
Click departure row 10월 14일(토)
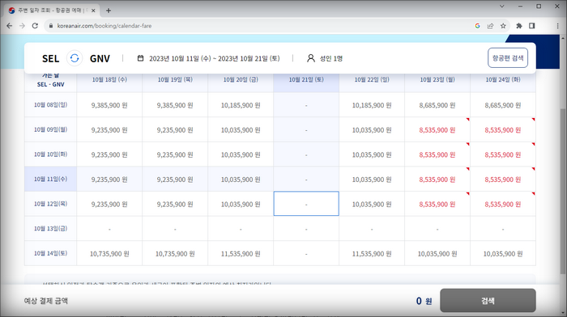coord(50,253)
